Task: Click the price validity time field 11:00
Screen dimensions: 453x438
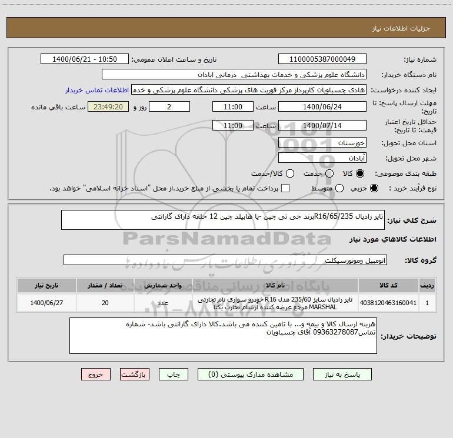Action: [x=233, y=125]
